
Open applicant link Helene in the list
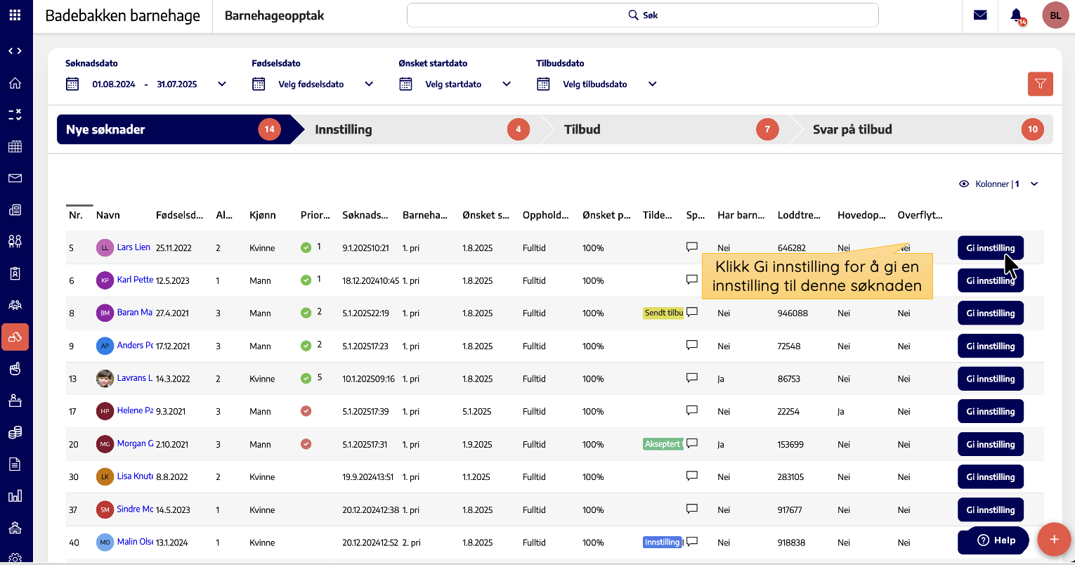[x=135, y=410]
